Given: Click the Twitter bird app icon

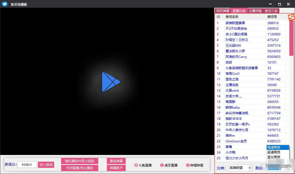Looking at the screenshot, I should click(5, 4).
